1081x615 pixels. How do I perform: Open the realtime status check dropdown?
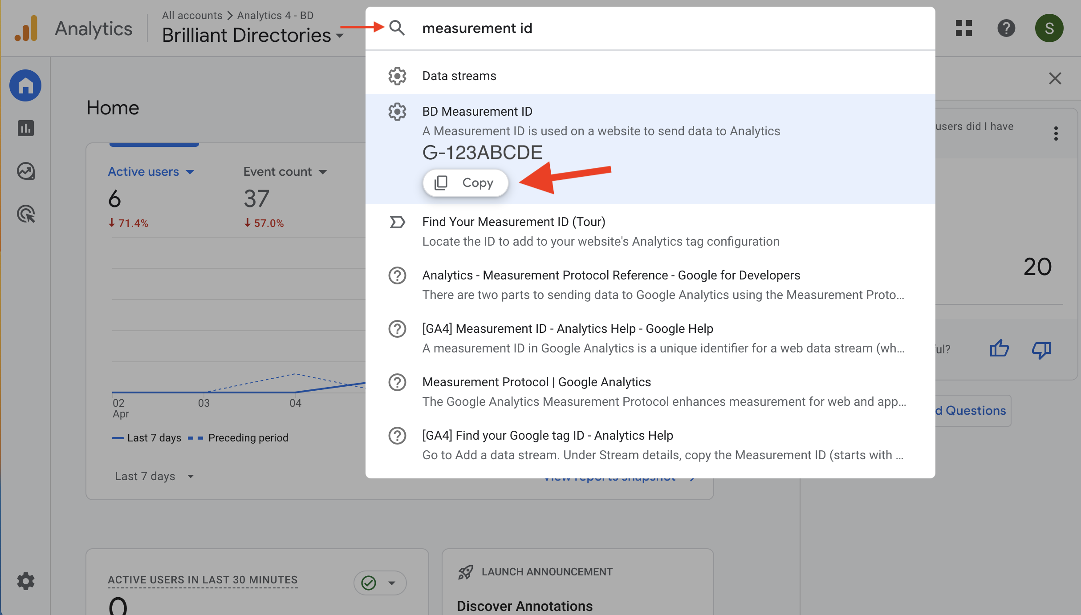[x=380, y=583]
